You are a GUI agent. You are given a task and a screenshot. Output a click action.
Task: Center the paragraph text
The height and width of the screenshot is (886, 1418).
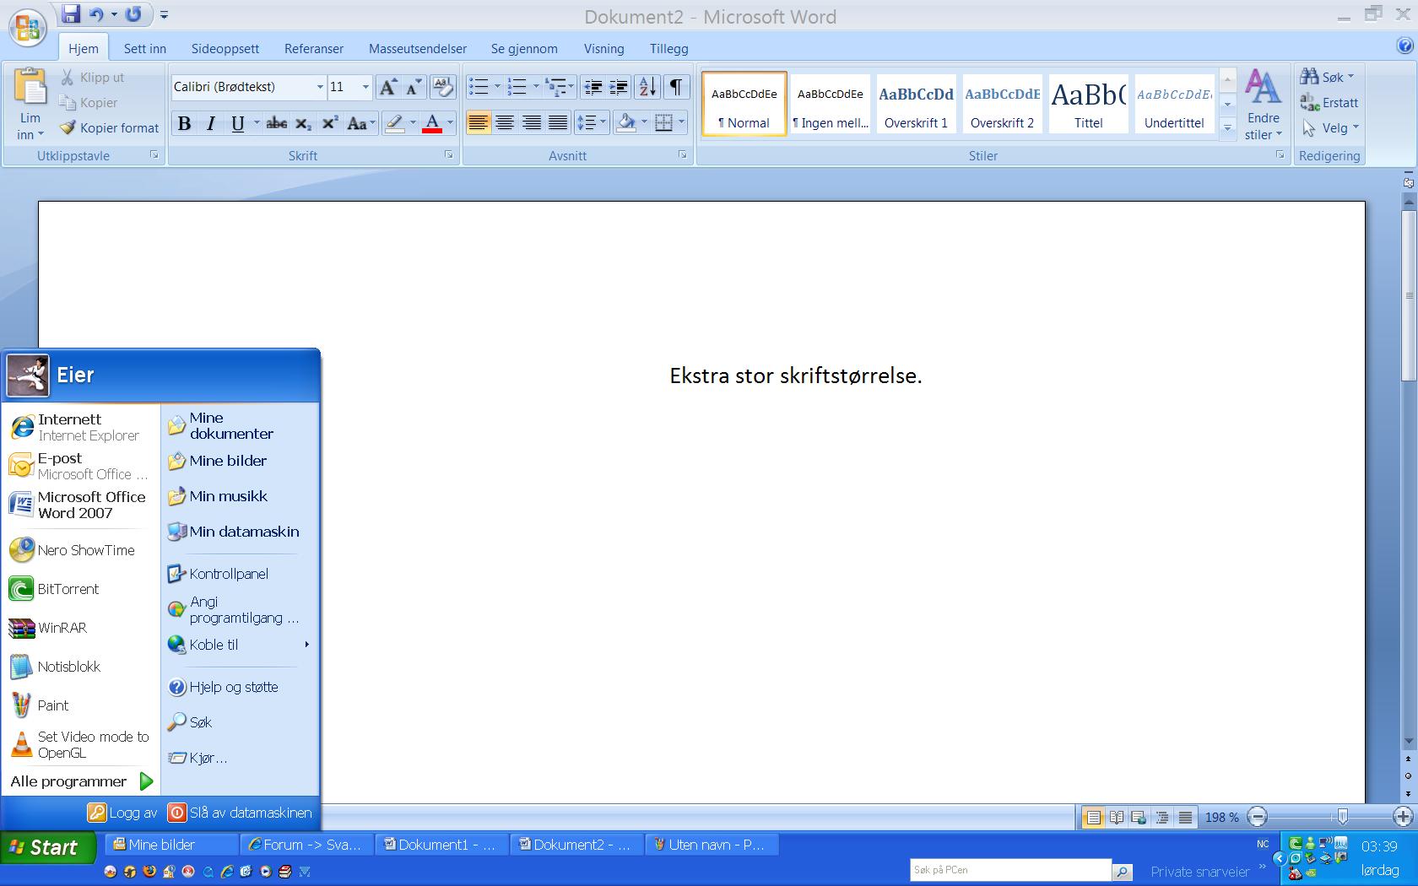505,123
